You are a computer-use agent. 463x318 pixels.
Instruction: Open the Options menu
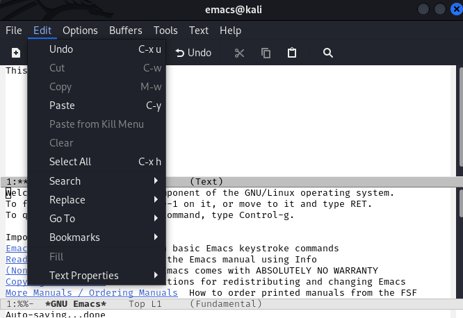[x=80, y=31]
